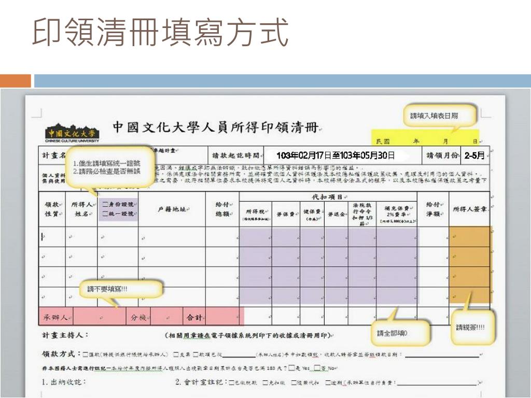Click the 請領月份 value 2-5月
Viewport: 531px width, 398px height.
click(474, 155)
